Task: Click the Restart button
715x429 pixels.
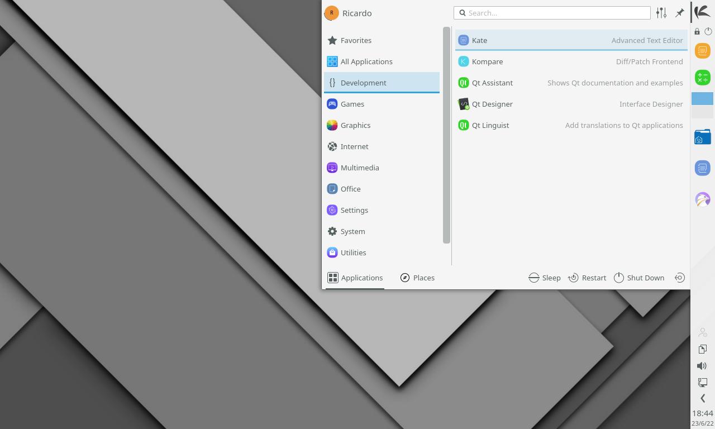Action: [x=587, y=278]
